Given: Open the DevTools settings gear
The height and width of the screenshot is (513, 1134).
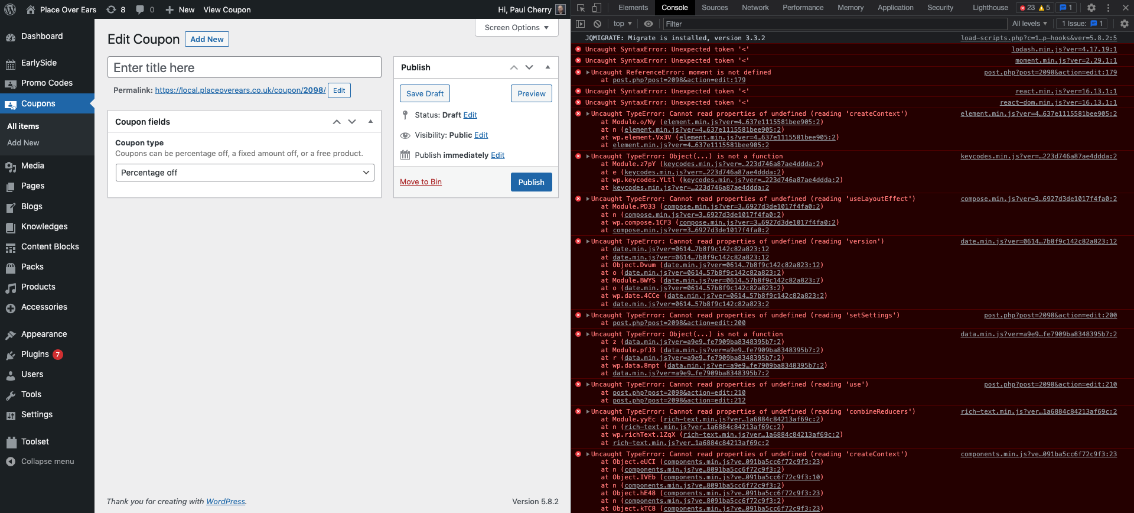Looking at the screenshot, I should point(1091,8).
